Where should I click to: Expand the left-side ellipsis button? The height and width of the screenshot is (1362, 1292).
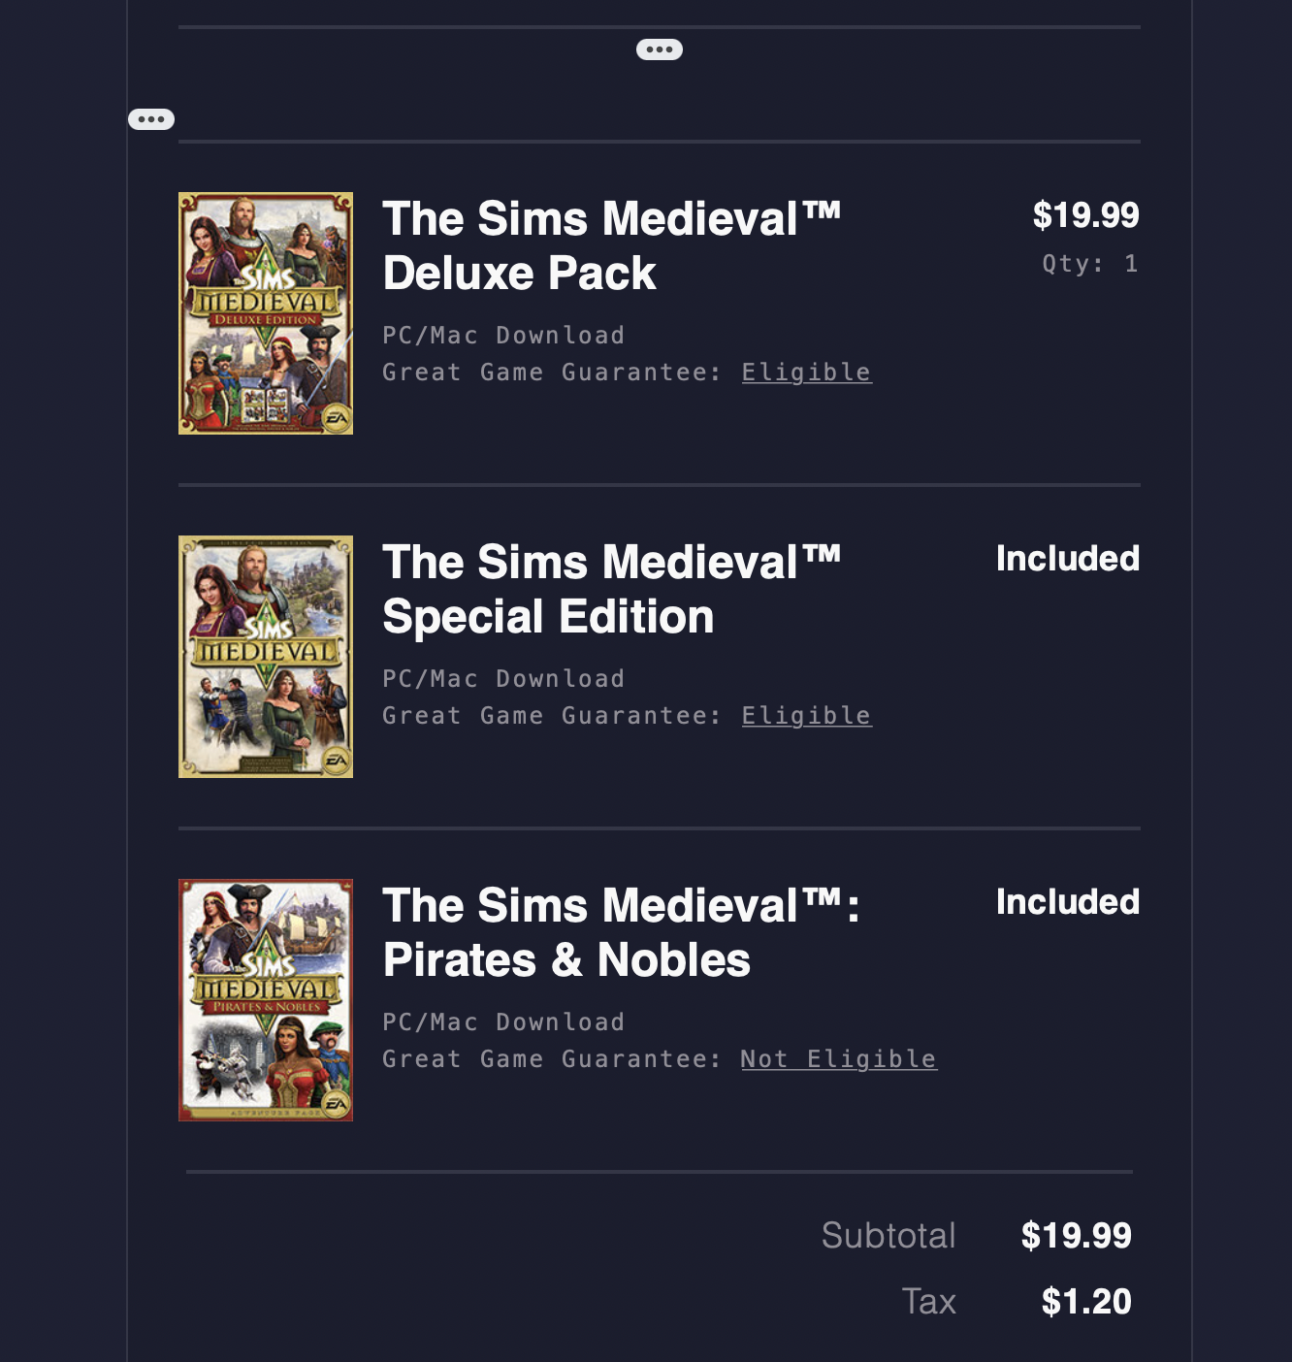tap(151, 119)
